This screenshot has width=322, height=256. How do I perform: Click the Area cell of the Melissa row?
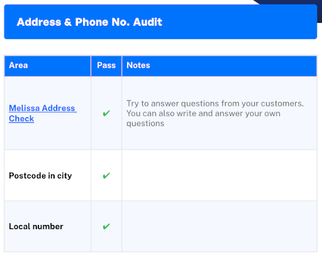(48, 113)
